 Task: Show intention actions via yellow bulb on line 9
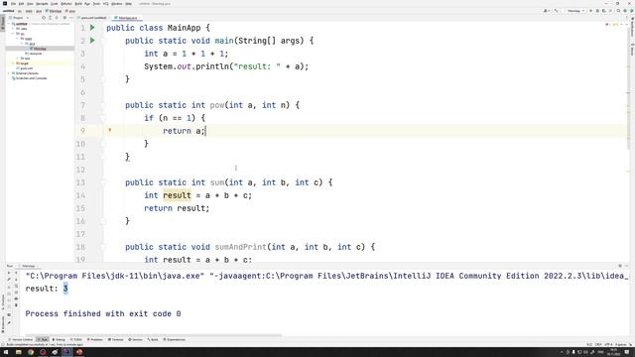pyautogui.click(x=109, y=130)
